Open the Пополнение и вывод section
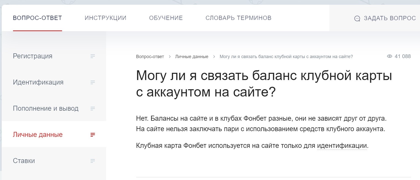 pos(46,108)
